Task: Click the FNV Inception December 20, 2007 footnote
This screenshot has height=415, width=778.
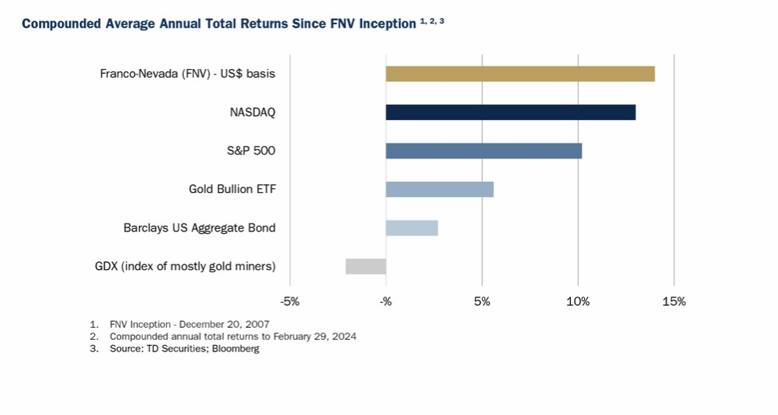Action: (189, 324)
